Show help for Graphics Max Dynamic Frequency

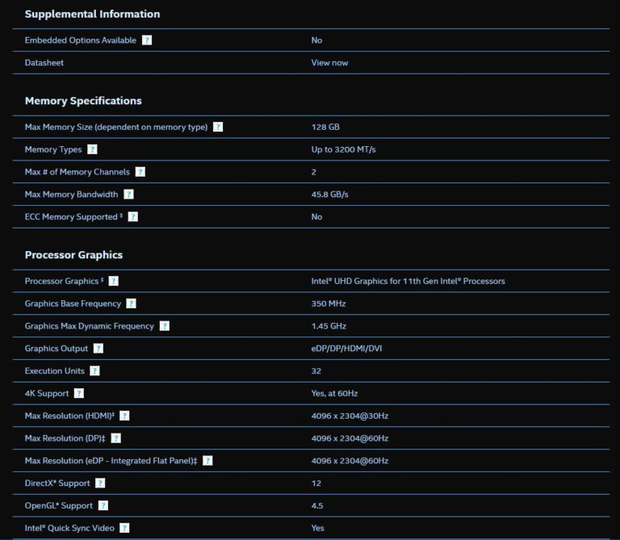coord(165,326)
